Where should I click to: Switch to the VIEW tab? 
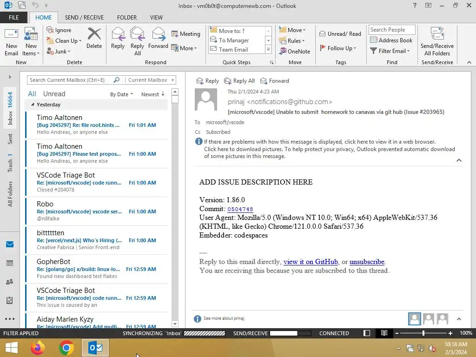point(156,18)
